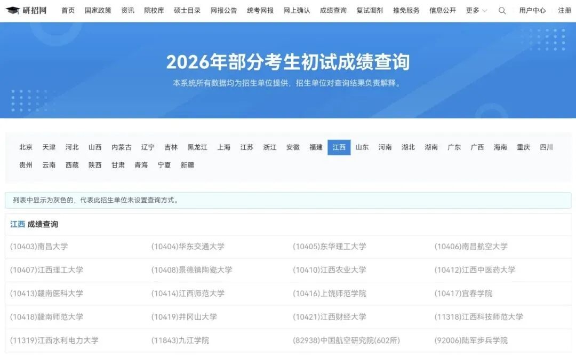Select the 浙江 province tab
Viewport: 576px width, 356px height.
click(270, 147)
